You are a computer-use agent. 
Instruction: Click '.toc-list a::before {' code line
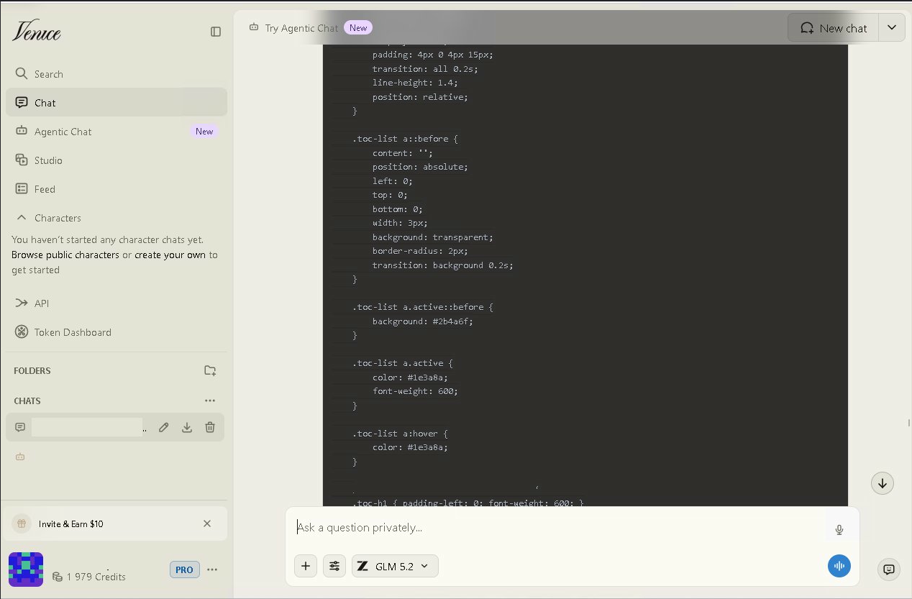(405, 139)
